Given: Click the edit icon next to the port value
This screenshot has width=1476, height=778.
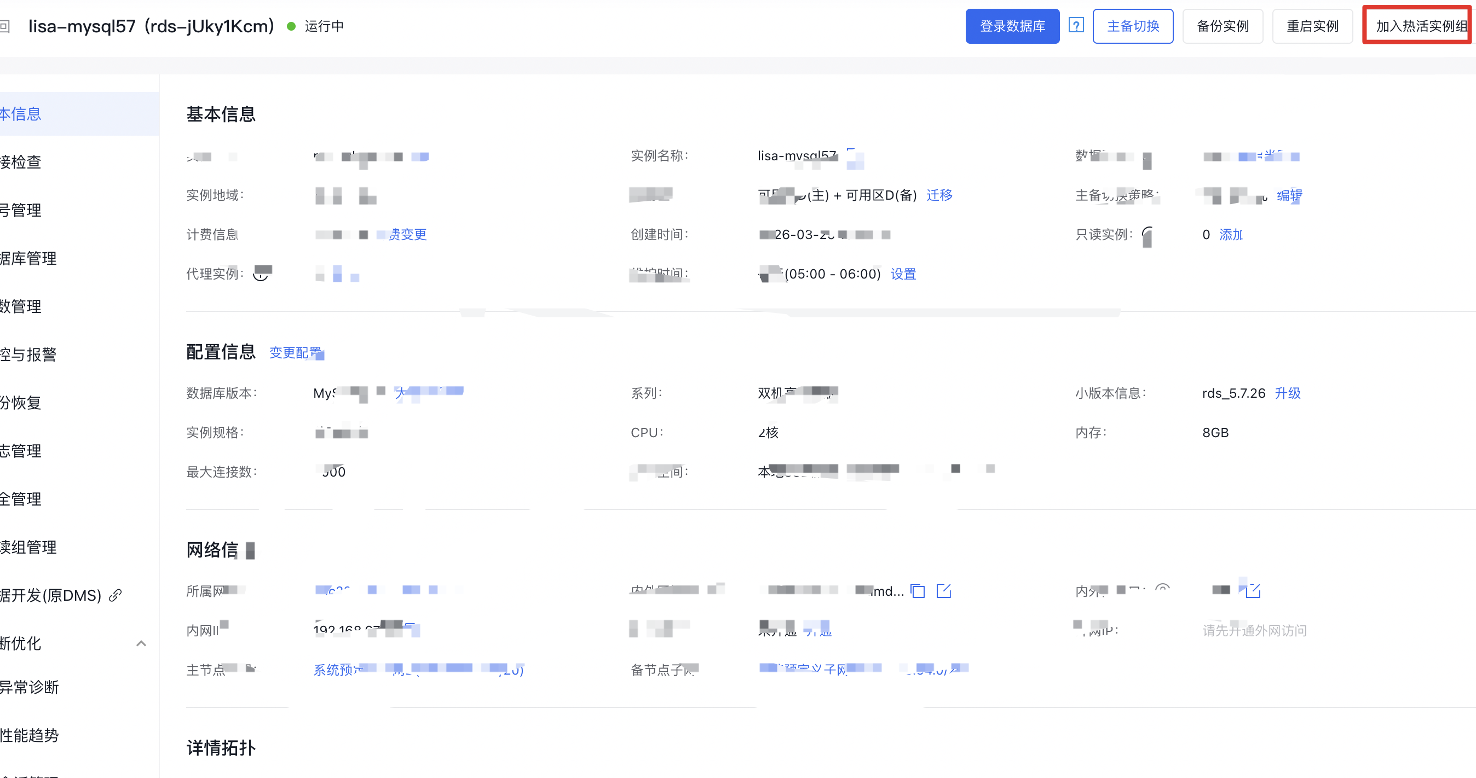Looking at the screenshot, I should [1253, 591].
